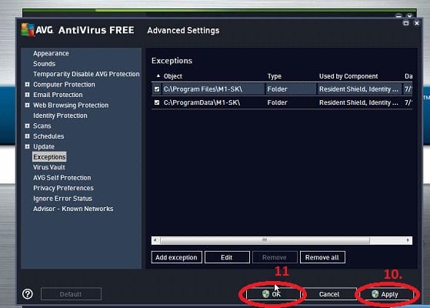This screenshot has width=430, height=308.
Task: Open Ignore Error Status settings
Action: pos(62,199)
